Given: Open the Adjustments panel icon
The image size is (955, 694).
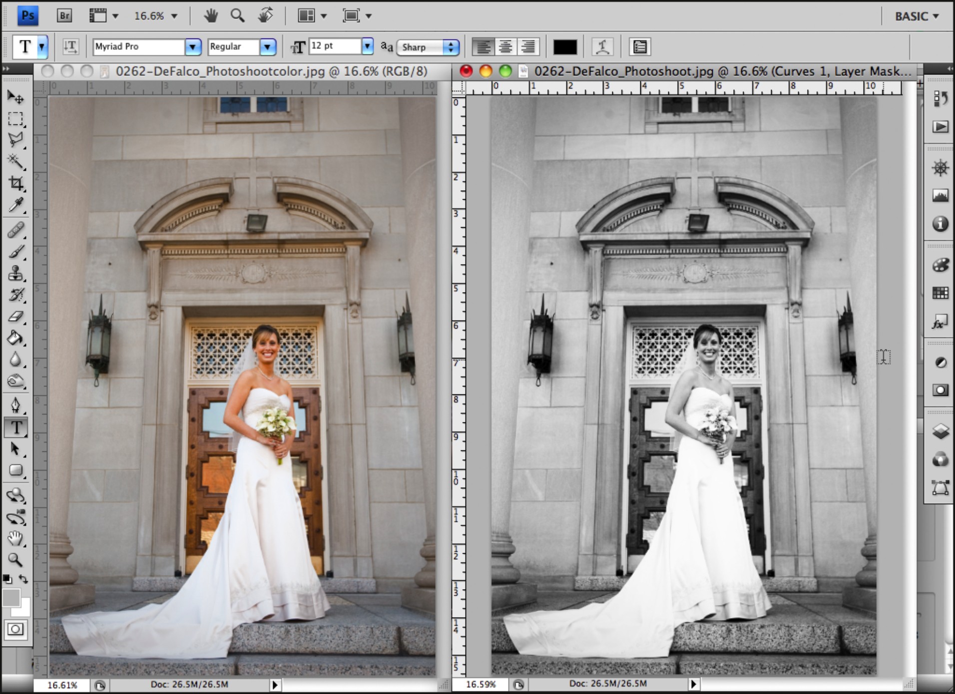Looking at the screenshot, I should (x=940, y=362).
